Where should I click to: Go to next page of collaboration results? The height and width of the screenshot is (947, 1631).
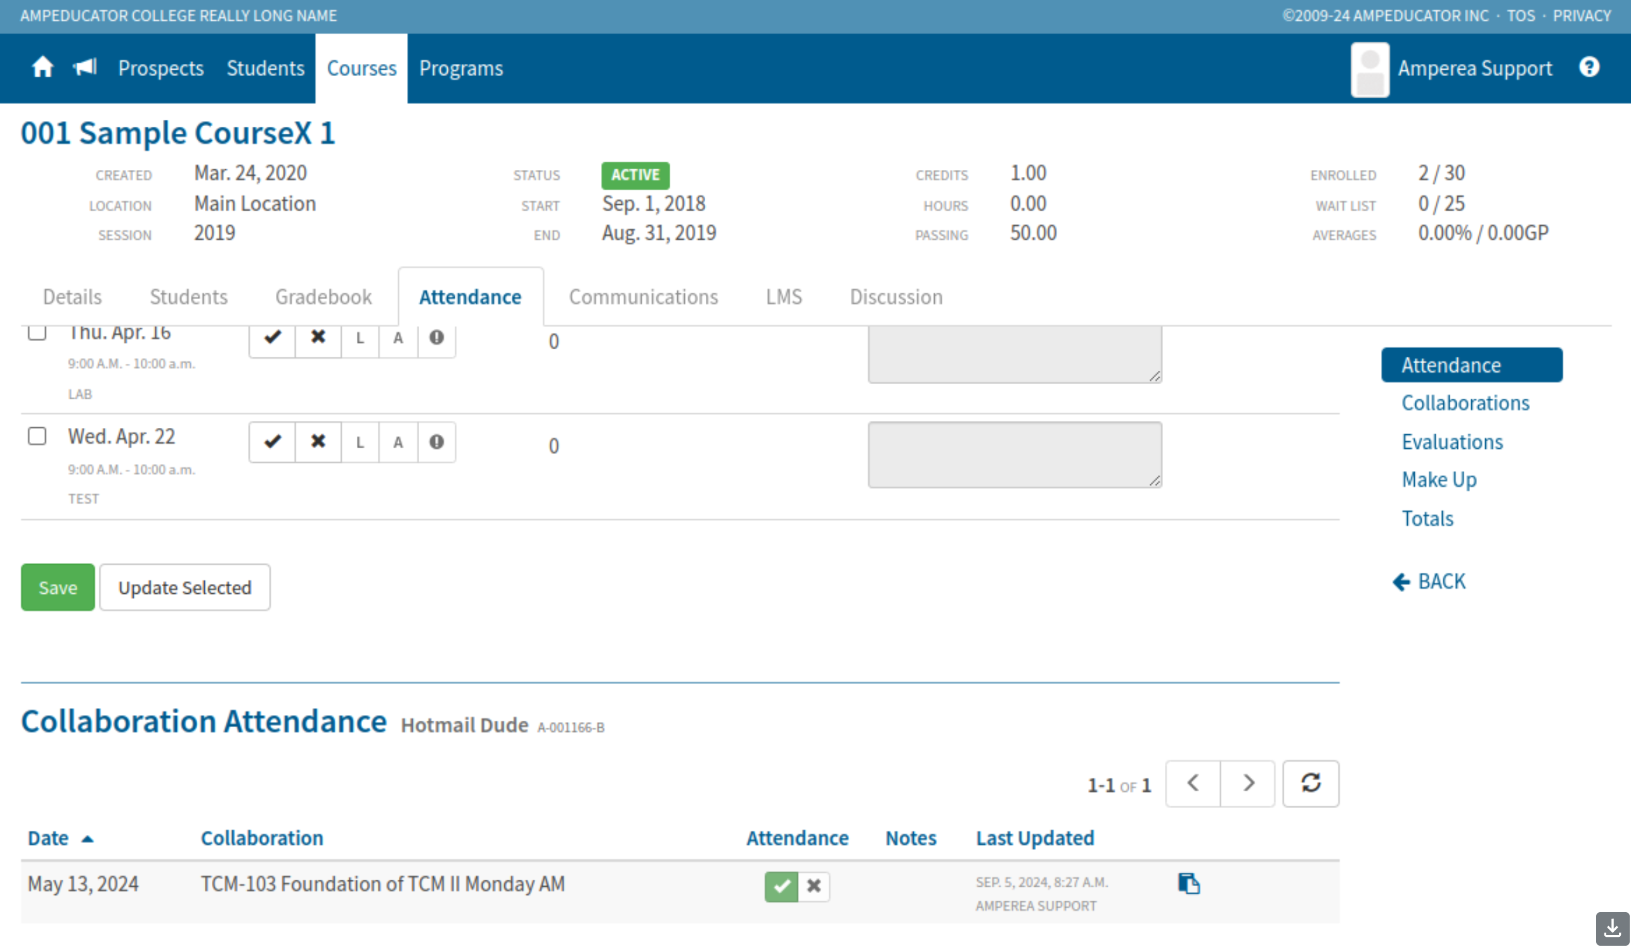[x=1247, y=783]
